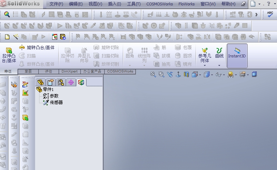Open the New document dropdown arrow
The width and height of the screenshot is (277, 170).
click(259, 4)
